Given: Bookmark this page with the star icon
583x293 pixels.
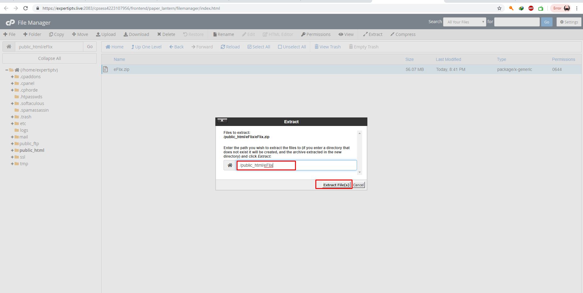Looking at the screenshot, I should [499, 8].
